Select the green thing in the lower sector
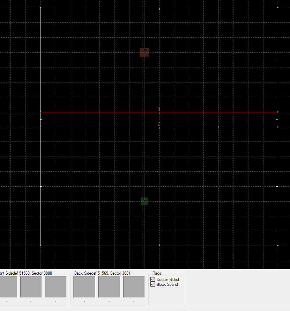 coord(144,201)
